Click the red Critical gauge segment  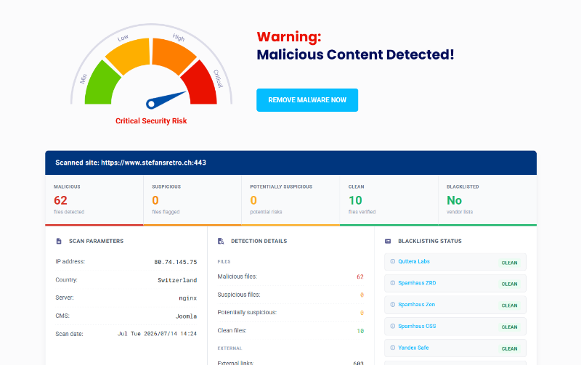(202, 84)
